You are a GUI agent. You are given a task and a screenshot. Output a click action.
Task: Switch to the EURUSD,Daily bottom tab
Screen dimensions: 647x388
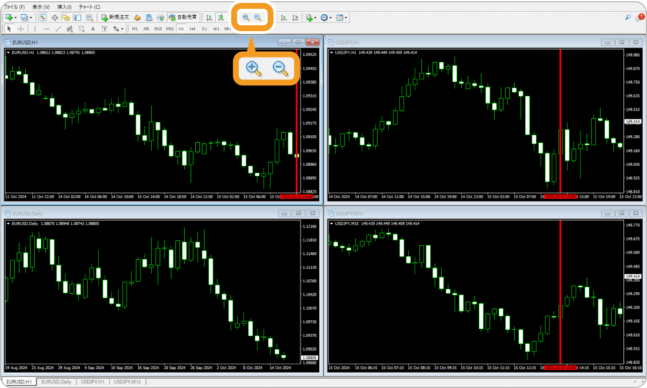[56, 382]
